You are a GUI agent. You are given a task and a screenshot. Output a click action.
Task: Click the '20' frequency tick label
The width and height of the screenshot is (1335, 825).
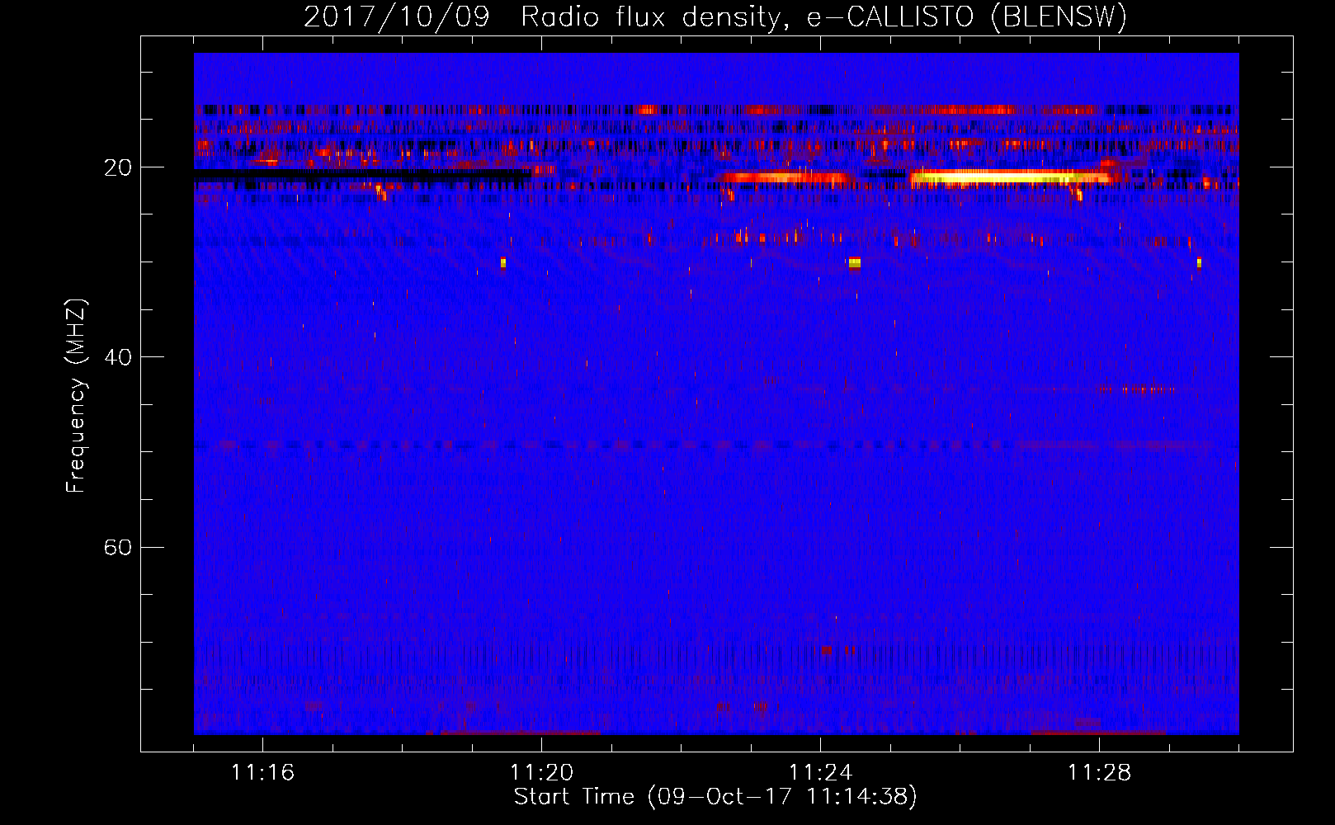117,167
